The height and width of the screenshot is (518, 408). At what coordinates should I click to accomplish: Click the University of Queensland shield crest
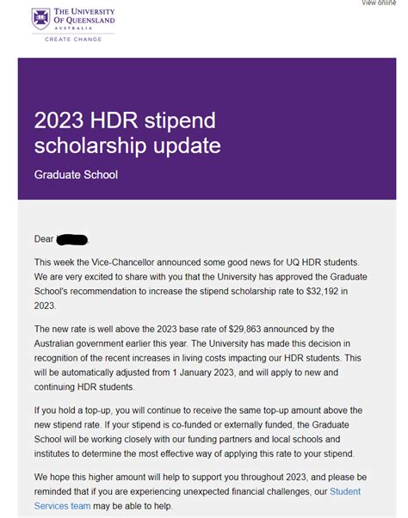pyautogui.click(x=41, y=19)
